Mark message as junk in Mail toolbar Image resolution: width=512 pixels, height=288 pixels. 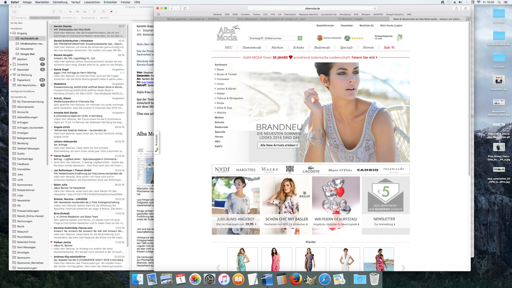[x=61, y=12]
